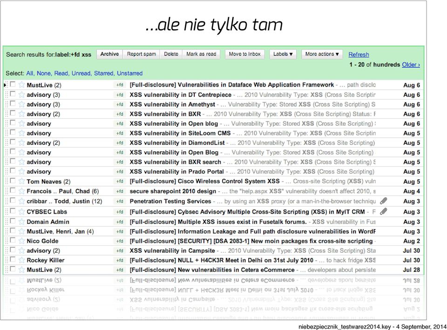The width and height of the screenshot is (447, 330).
Task: Click Move to Inbox button
Action: (244, 54)
